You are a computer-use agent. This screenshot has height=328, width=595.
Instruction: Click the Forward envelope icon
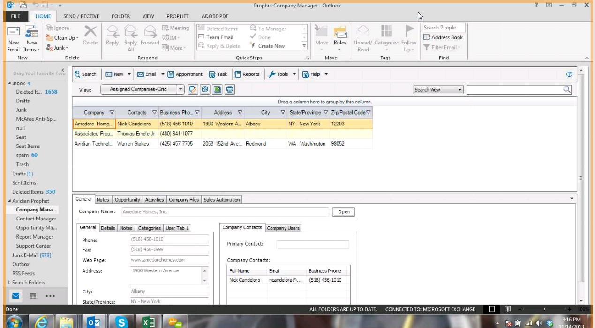tap(150, 32)
